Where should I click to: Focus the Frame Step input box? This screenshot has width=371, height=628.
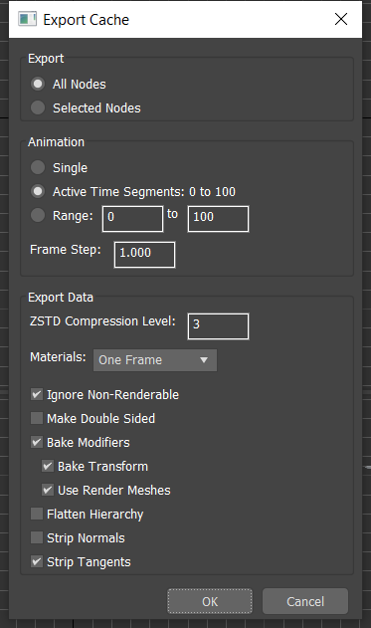144,255
